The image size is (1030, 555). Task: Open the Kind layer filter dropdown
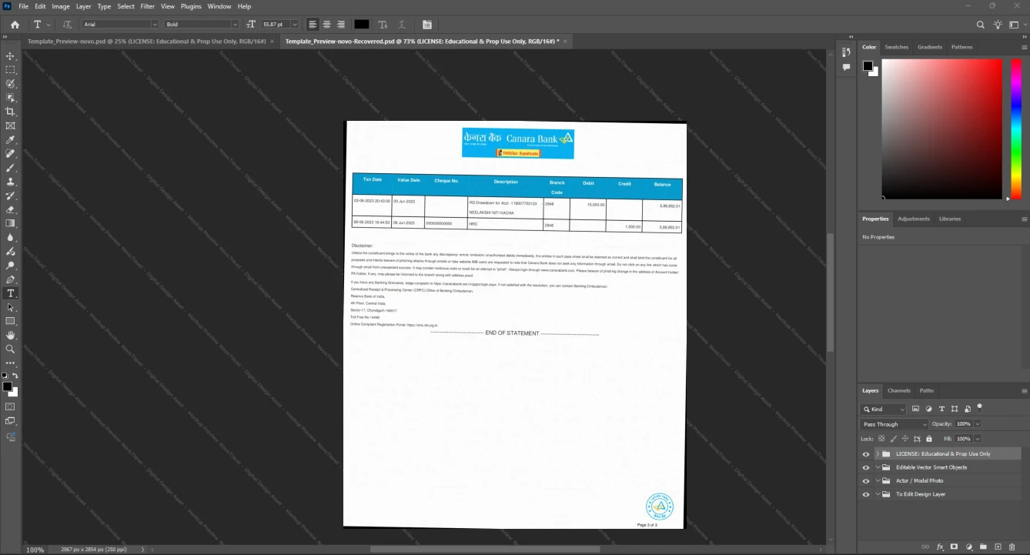[x=883, y=410]
